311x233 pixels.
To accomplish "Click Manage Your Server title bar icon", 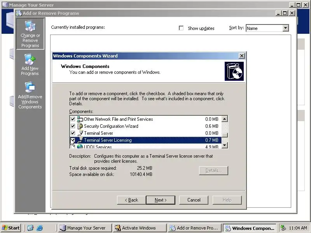I will pos(5,5).
